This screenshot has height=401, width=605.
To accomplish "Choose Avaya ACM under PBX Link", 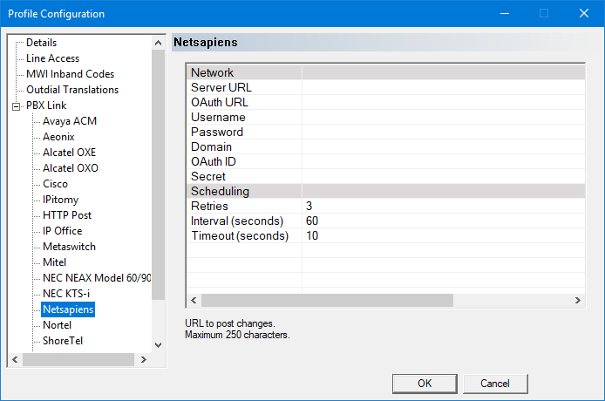I will pyautogui.click(x=70, y=121).
